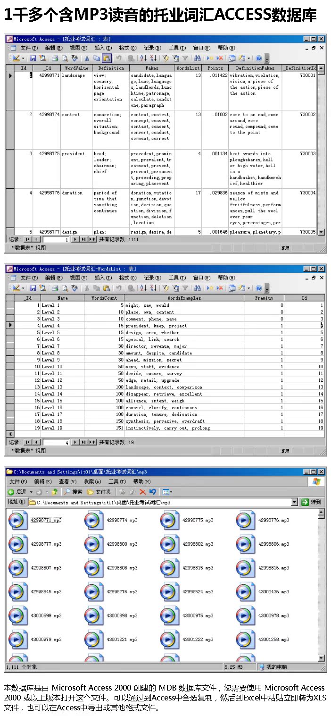Open 文件 menu in 托业考试词汇 table window

tap(29, 48)
